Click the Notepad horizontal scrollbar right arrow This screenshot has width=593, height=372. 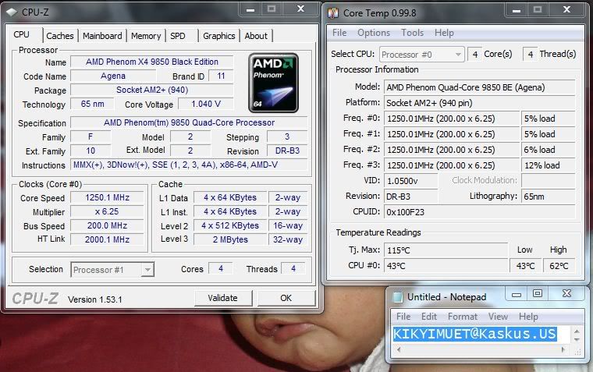[563, 349]
